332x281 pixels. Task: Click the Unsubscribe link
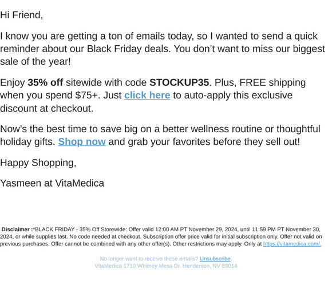pyautogui.click(x=215, y=259)
